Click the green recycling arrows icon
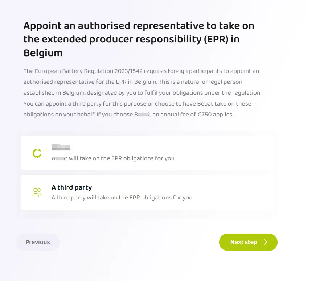 (37, 153)
